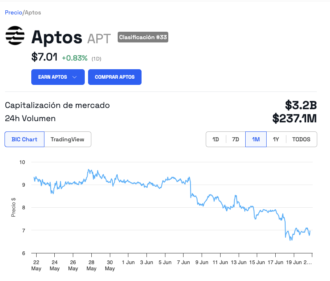Viewport: 330px width, 281px height.
Task: Click the APT ticker symbol
Action: coord(99,39)
